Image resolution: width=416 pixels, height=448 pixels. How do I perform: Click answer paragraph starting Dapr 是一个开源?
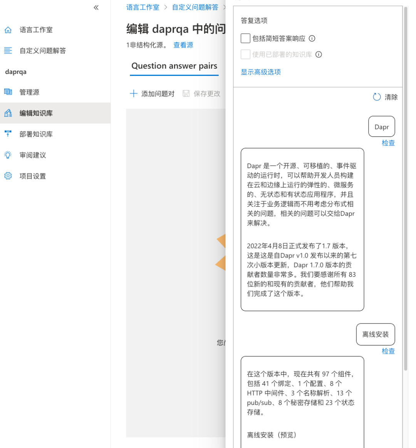point(302,194)
